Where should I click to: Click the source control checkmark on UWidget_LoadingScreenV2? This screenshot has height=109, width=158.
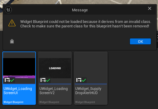(48, 80)
